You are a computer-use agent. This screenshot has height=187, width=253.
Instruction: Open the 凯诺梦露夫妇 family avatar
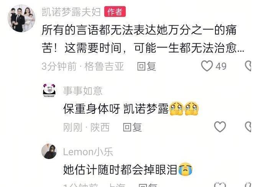pos(21,18)
